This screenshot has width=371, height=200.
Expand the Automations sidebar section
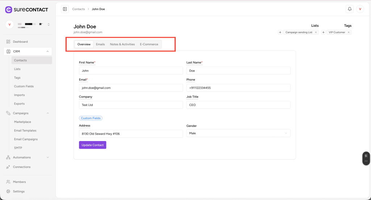coord(47,157)
